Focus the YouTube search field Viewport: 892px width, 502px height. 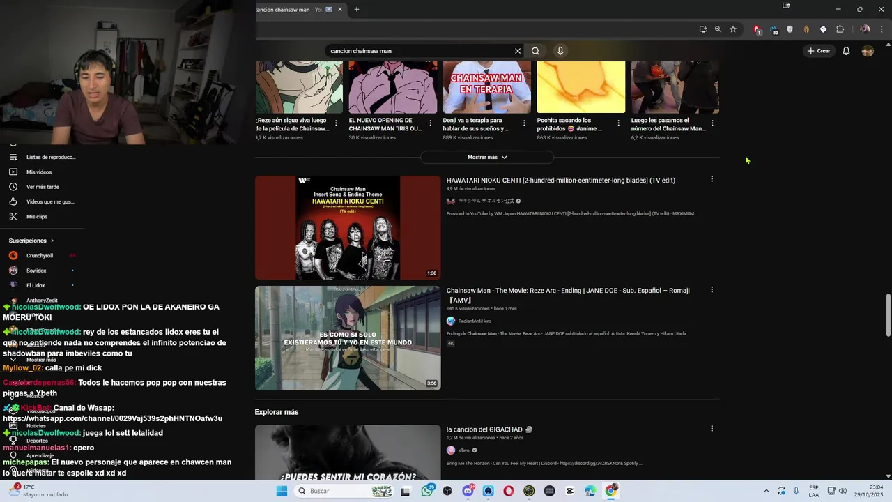(x=418, y=51)
